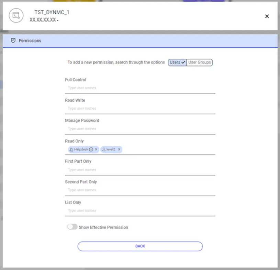Enable the Show Effective Permission switch

[x=72, y=227]
